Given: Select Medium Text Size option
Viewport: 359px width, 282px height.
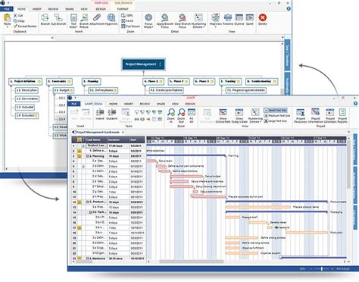Looking at the screenshot, I should [x=277, y=116].
